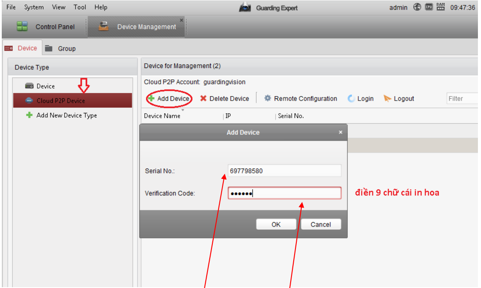Image resolution: width=481 pixels, height=288 pixels.
Task: Click the Group folder icon
Action: click(48, 48)
